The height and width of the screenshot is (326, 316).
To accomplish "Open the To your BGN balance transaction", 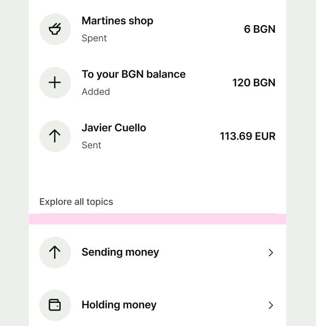I will coord(133,74).
